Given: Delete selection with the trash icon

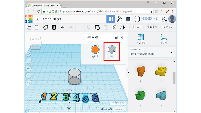Looking at the screenshot, I should pyautogui.click(x=54, y=27).
